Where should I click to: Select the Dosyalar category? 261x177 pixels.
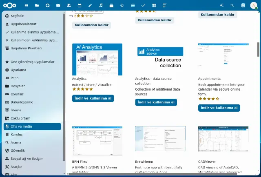point(32,86)
